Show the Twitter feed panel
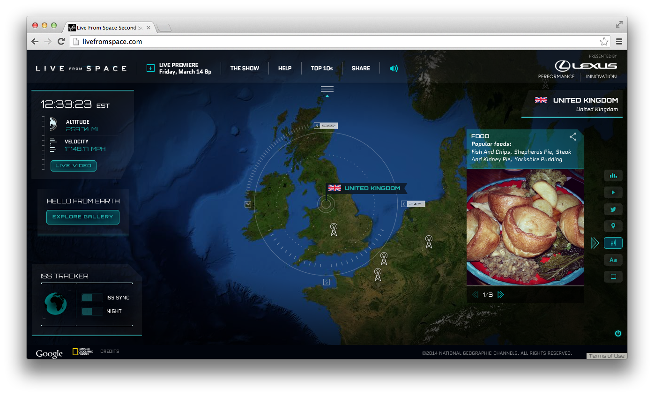 [x=613, y=209]
